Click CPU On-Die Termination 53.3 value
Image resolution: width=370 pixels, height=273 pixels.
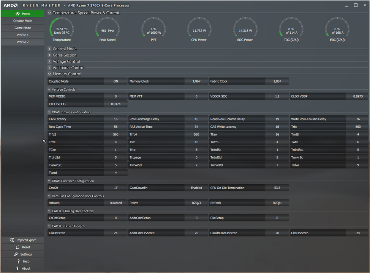click(x=277, y=188)
